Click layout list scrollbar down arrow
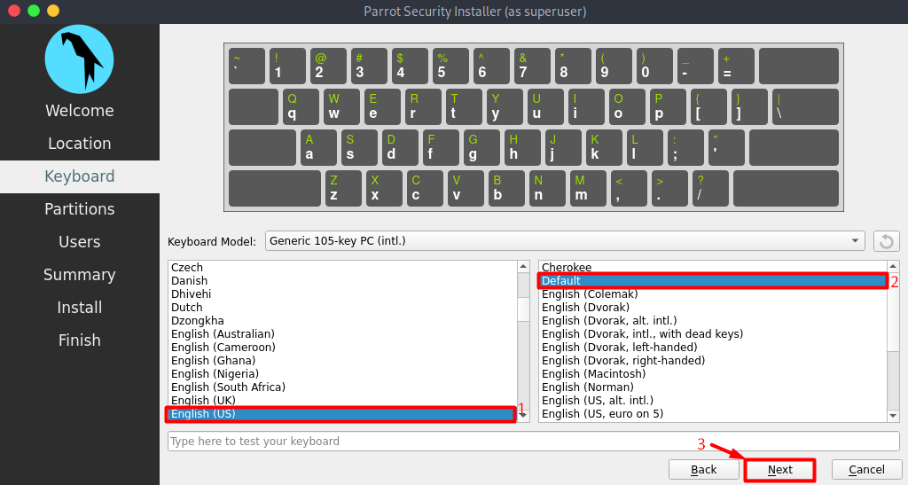 (523, 416)
